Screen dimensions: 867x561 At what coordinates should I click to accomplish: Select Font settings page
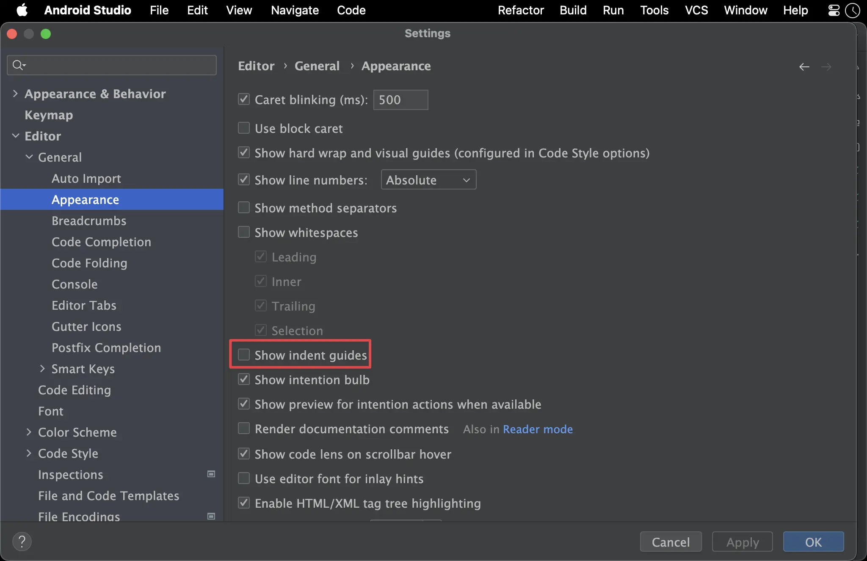51,411
